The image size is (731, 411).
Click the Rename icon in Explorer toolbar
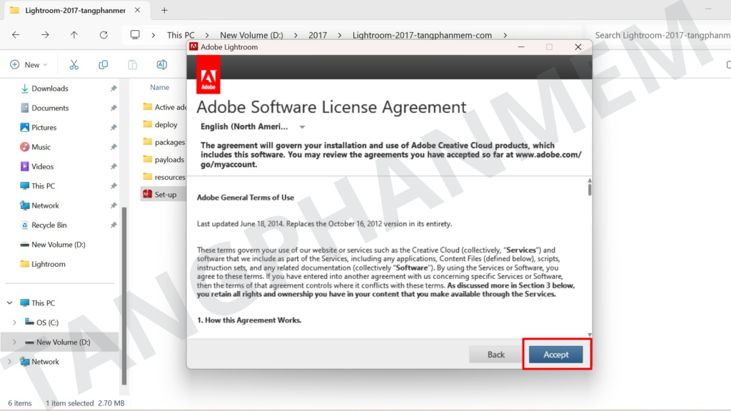pyautogui.click(x=161, y=65)
